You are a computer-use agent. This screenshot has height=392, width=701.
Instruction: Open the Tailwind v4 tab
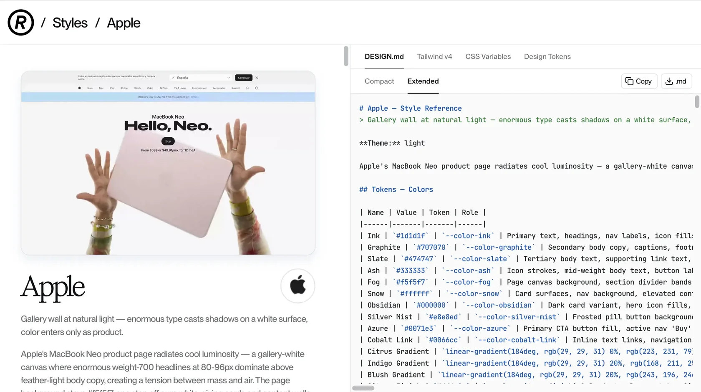click(434, 57)
